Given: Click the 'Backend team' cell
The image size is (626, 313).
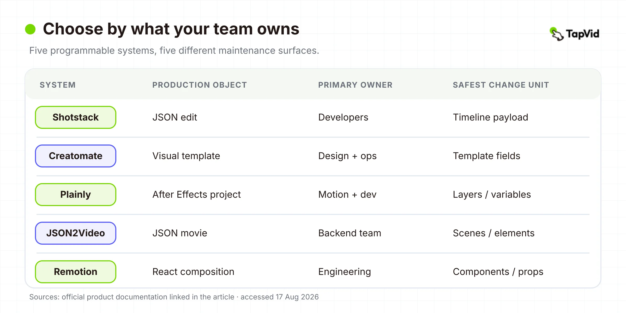Looking at the screenshot, I should 350,233.
